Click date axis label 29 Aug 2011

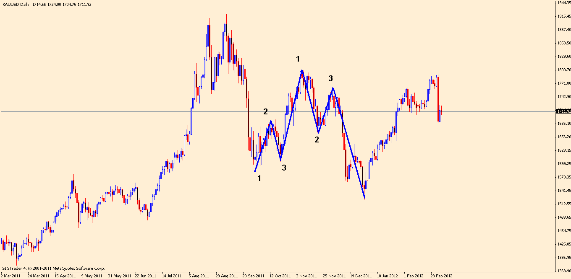click(x=226, y=276)
